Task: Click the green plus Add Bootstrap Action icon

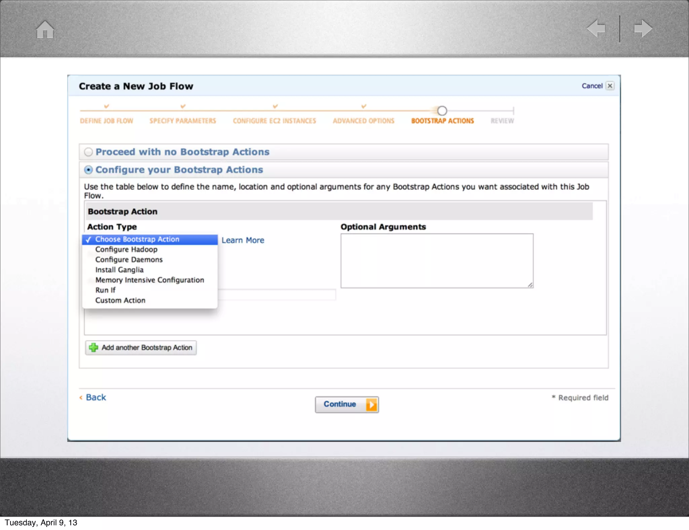Action: [x=94, y=347]
